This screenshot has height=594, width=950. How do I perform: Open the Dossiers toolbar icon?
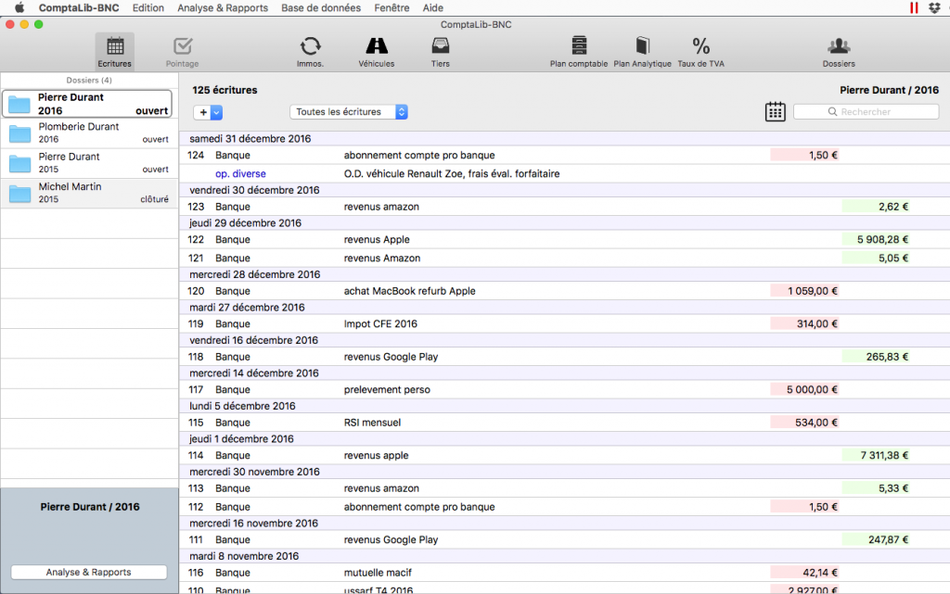click(x=839, y=51)
